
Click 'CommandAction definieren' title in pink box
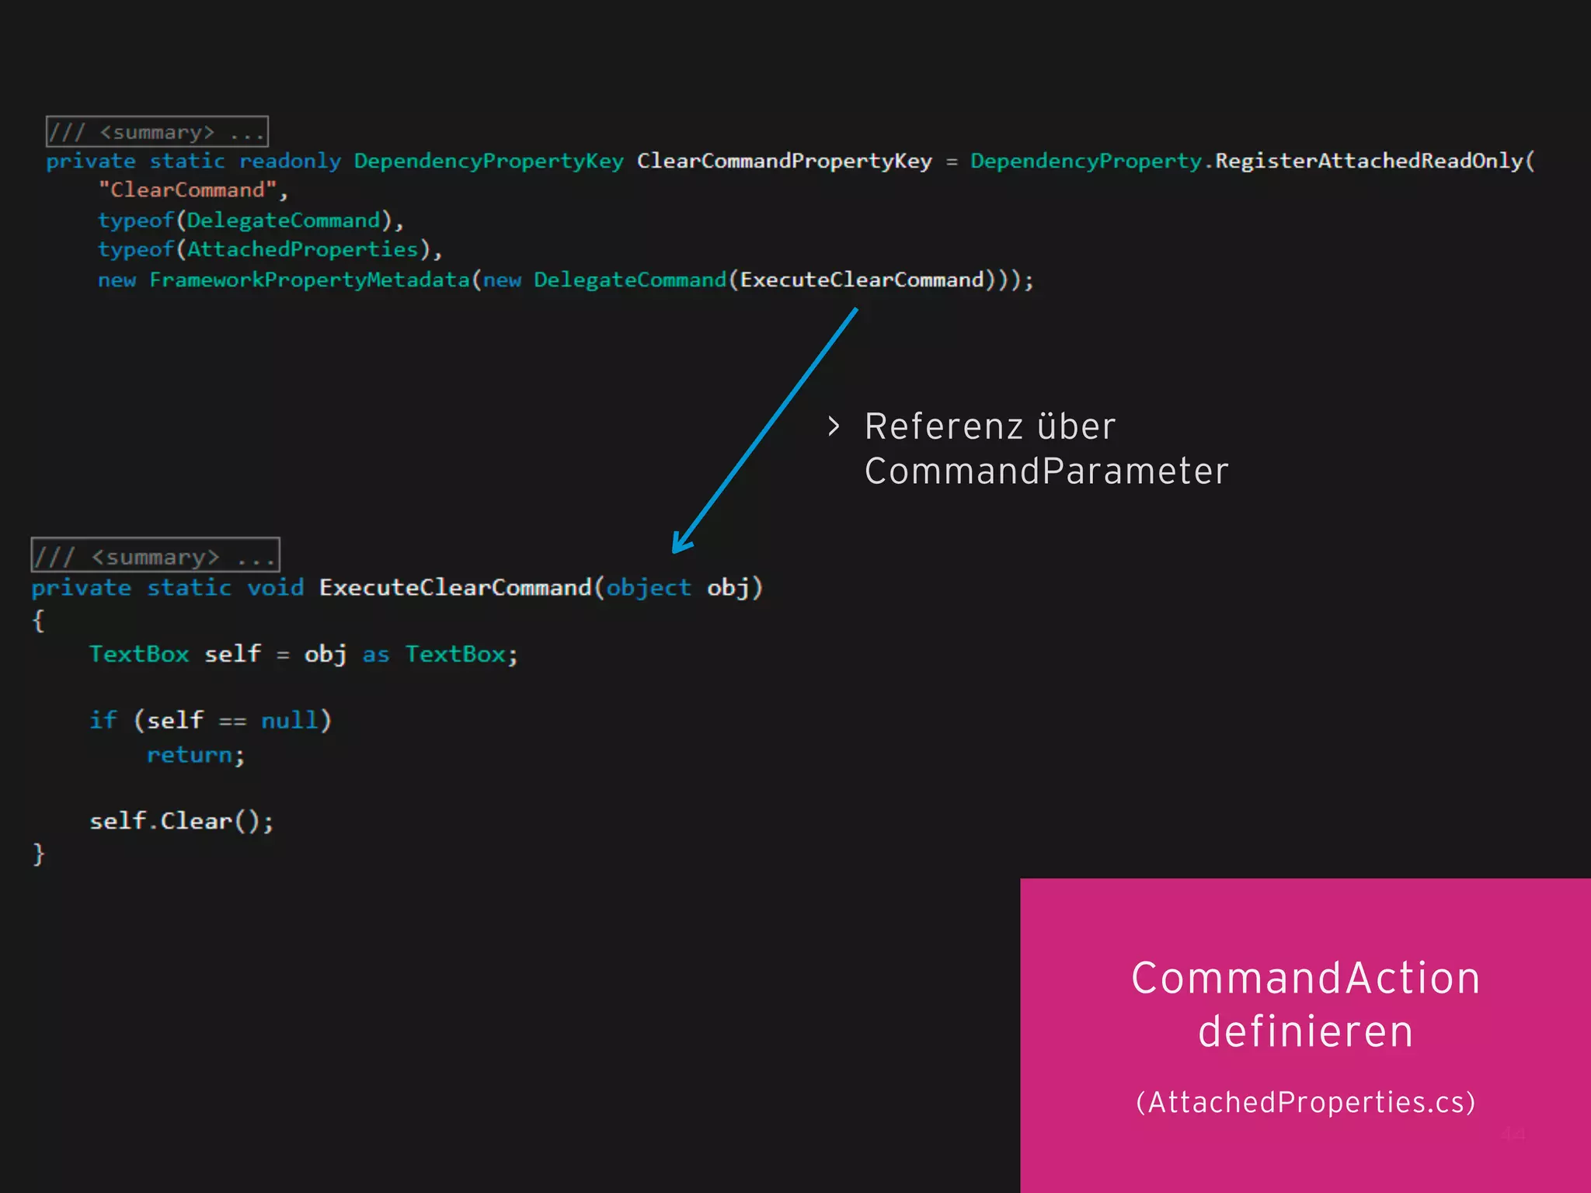point(1305,1003)
